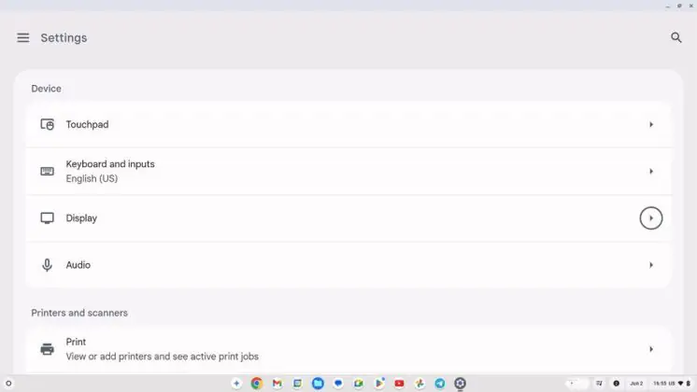
Task: Click the keyboard icon beside Keyboard and inputs
Action: [47, 172]
